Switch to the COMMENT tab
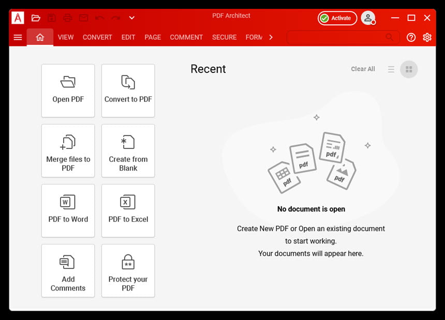The width and height of the screenshot is (445, 320). point(186,37)
